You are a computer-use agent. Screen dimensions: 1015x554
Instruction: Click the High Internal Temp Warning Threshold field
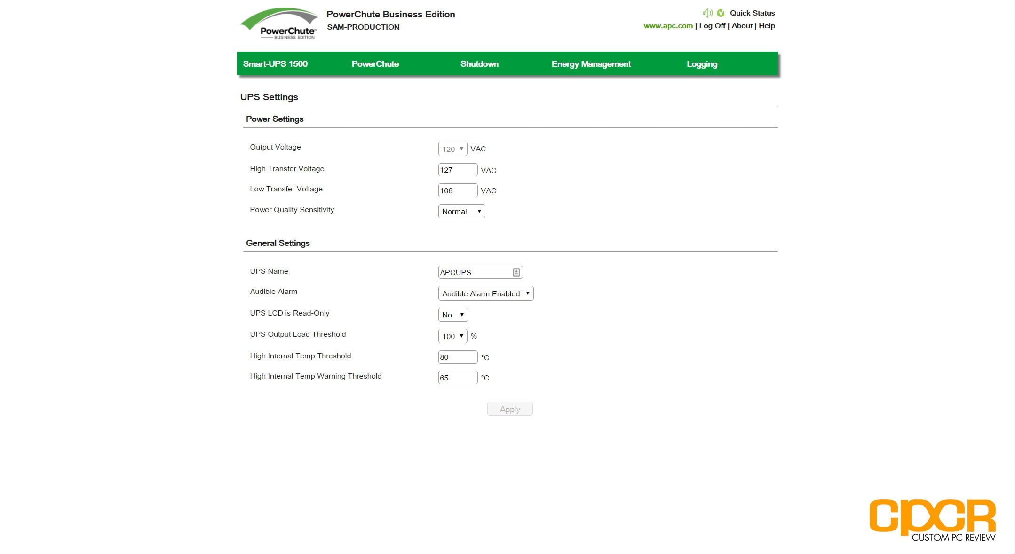[458, 378]
